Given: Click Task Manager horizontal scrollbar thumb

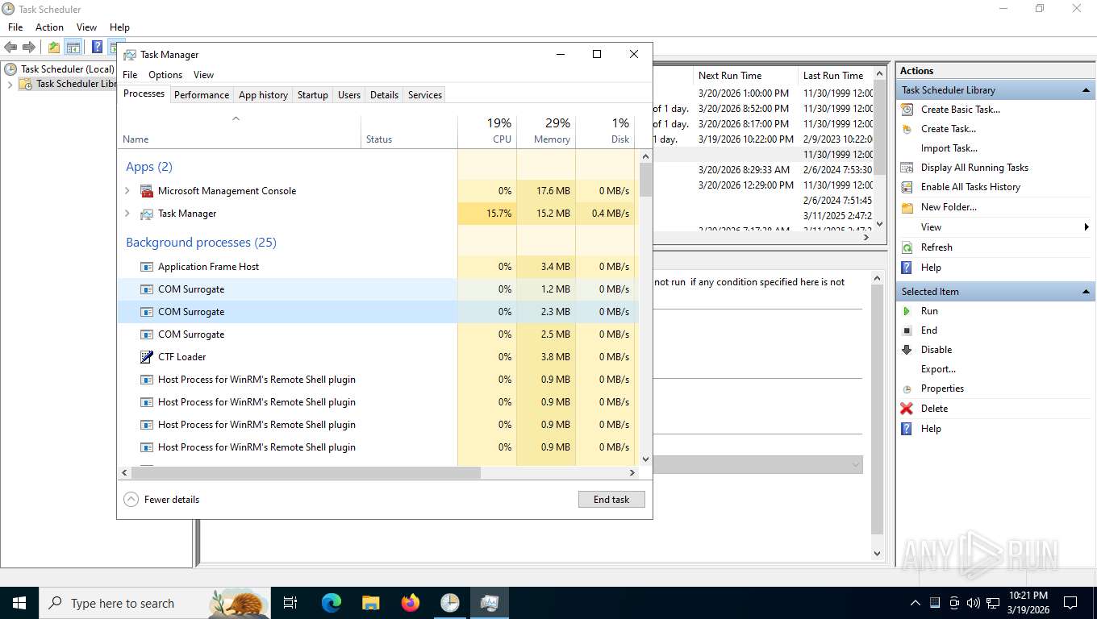Looking at the screenshot, I should [306, 473].
